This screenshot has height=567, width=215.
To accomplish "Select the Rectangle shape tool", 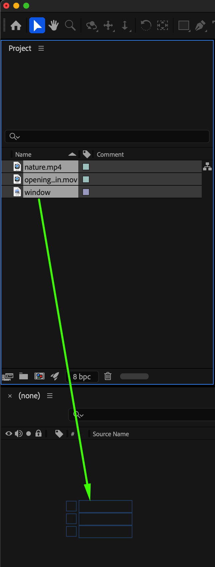I will coord(183,26).
